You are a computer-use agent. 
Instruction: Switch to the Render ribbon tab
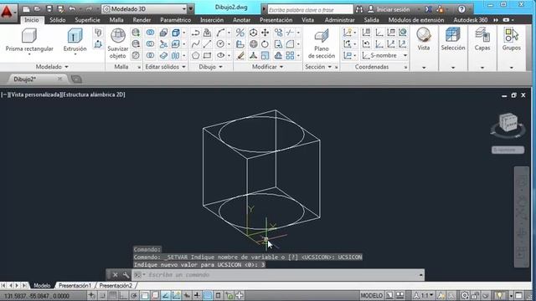tap(142, 20)
